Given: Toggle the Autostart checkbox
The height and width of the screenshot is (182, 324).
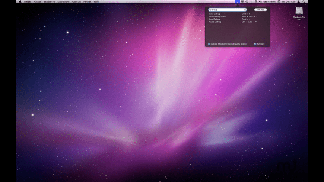Looking at the screenshot, I should (255, 44).
